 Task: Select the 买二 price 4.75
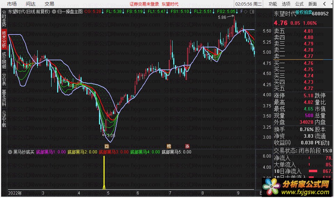308,69
